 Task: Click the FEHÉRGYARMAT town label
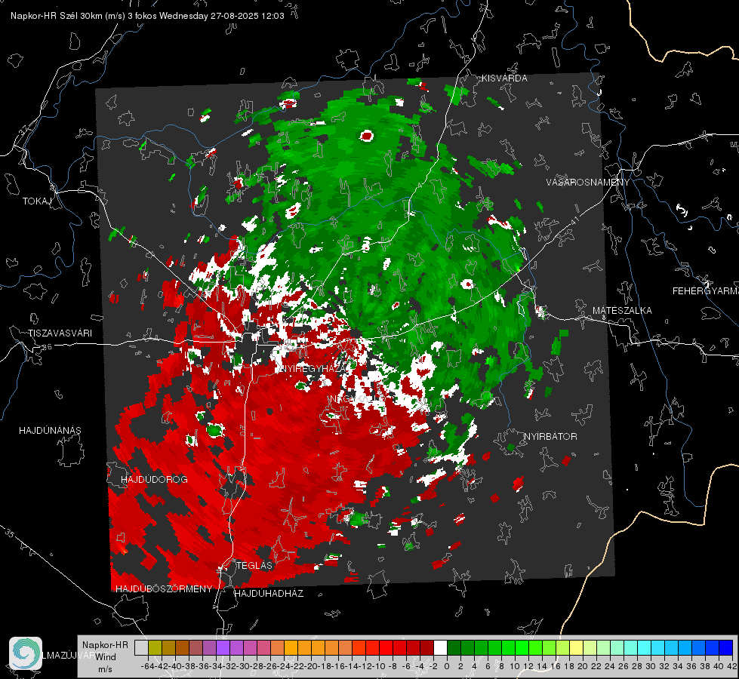pyautogui.click(x=705, y=290)
